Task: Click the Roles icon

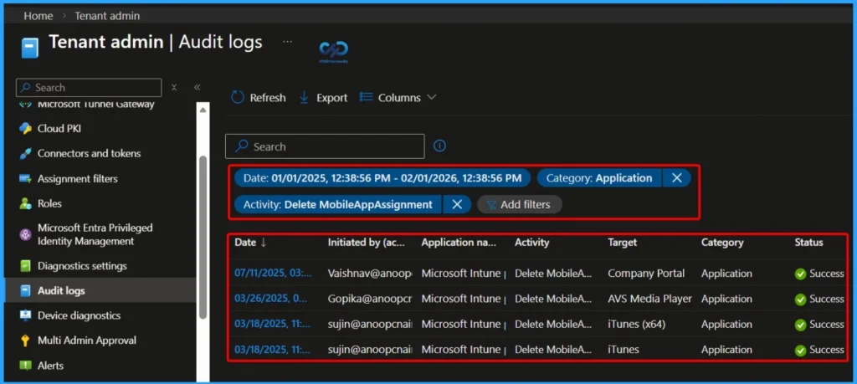Action: [25, 204]
